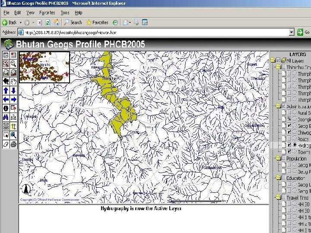The height and width of the screenshot is (233, 311).
Task: Enable the Rural layer checkbox under Administrative
Action: 289,112
